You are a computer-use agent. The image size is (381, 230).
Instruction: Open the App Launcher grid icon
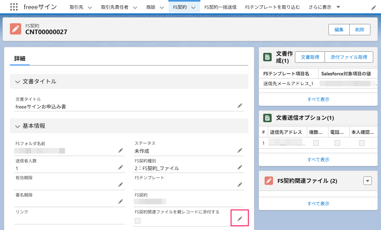14,7
